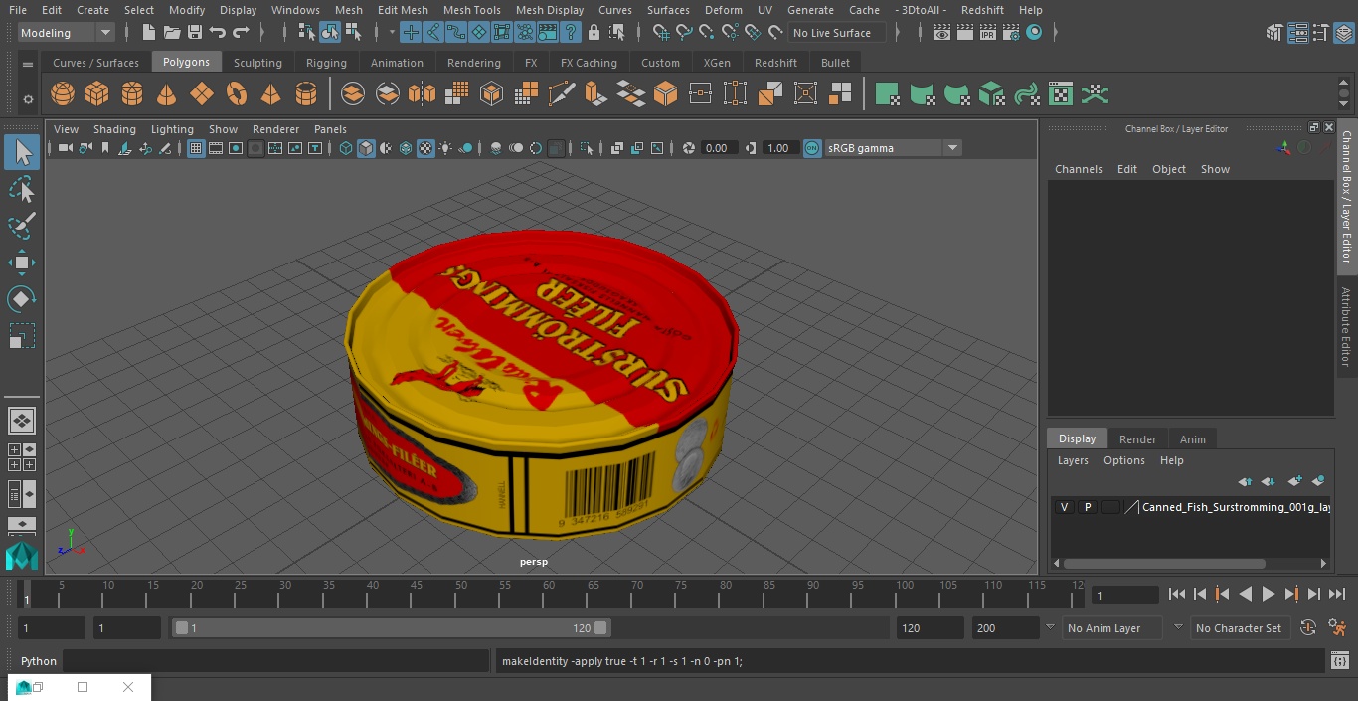Viewport: 1358px width, 701px height.
Task: Toggle isolate select in the viewport toolbar
Action: (x=587, y=148)
